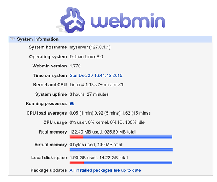The height and width of the screenshot is (182, 217).
Task: Click the CPU load averages value
Action: coord(110,113)
